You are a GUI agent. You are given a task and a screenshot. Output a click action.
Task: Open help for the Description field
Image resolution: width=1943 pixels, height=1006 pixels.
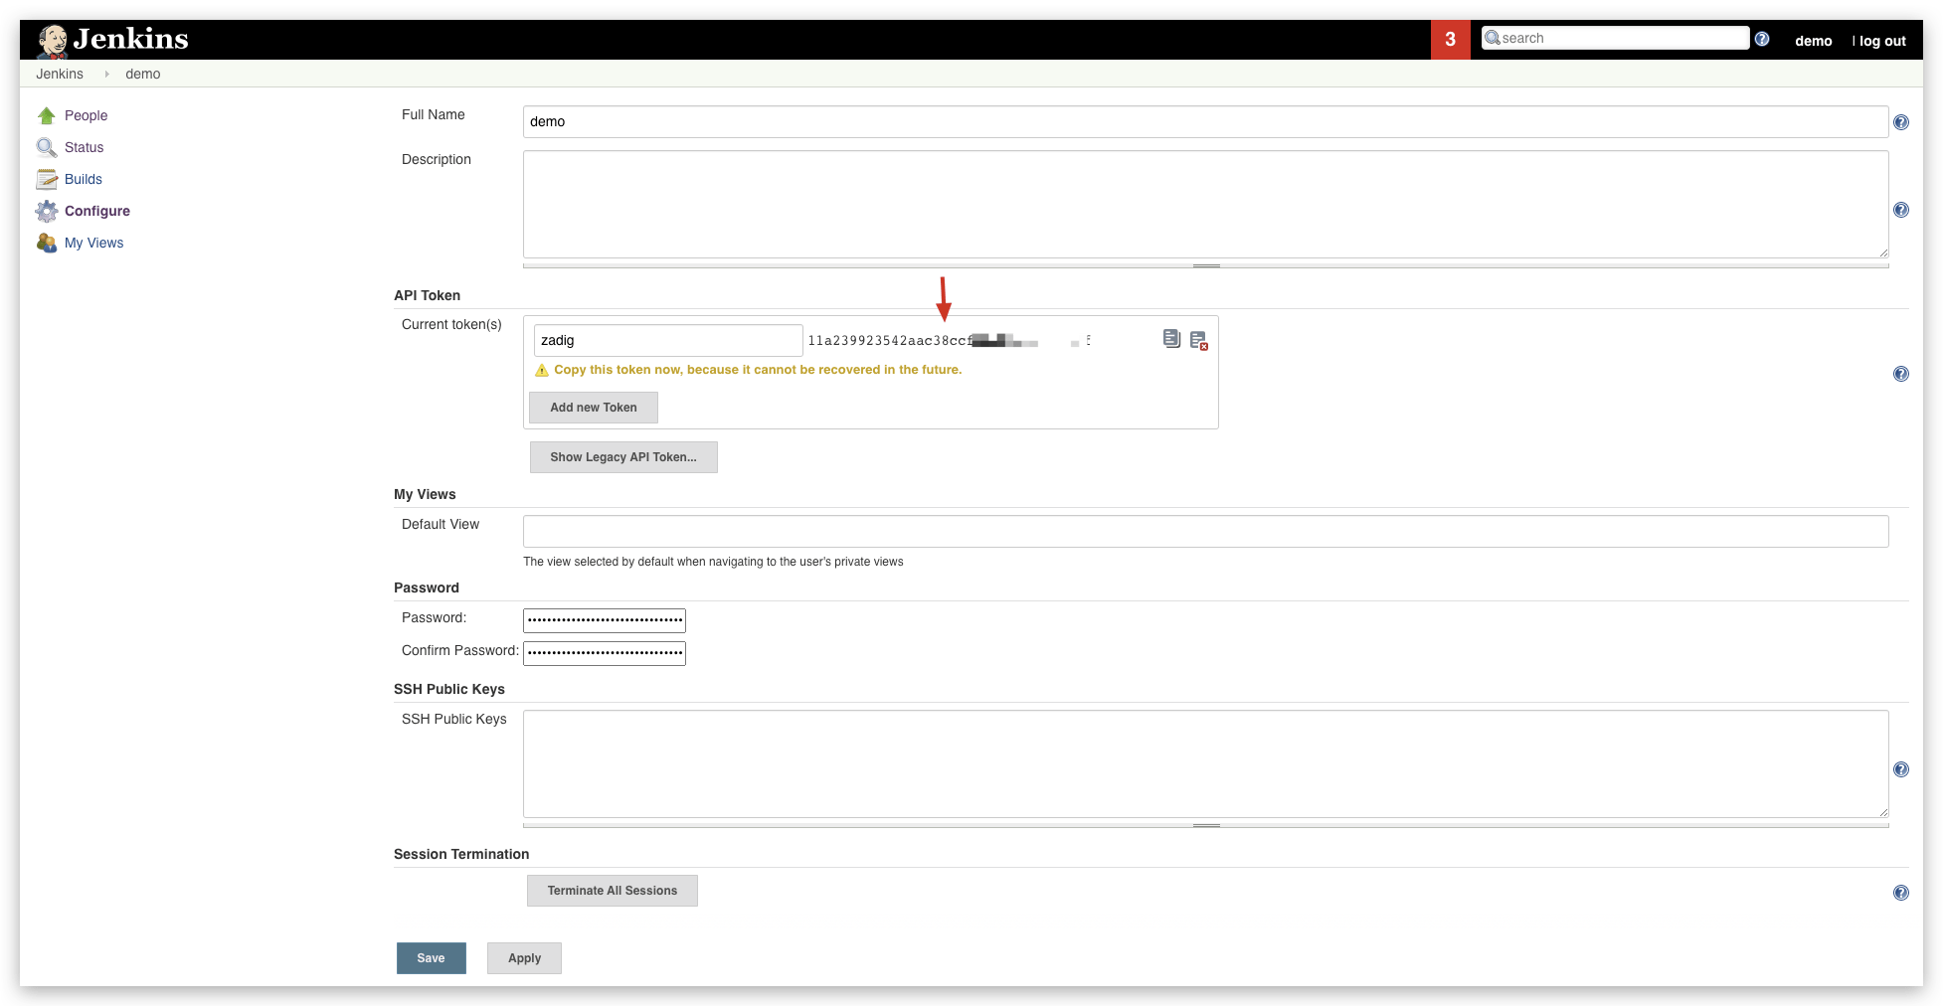click(x=1900, y=210)
